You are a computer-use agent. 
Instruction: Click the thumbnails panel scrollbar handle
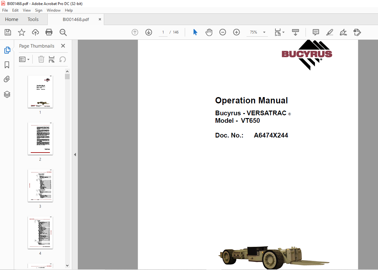pos(67,77)
